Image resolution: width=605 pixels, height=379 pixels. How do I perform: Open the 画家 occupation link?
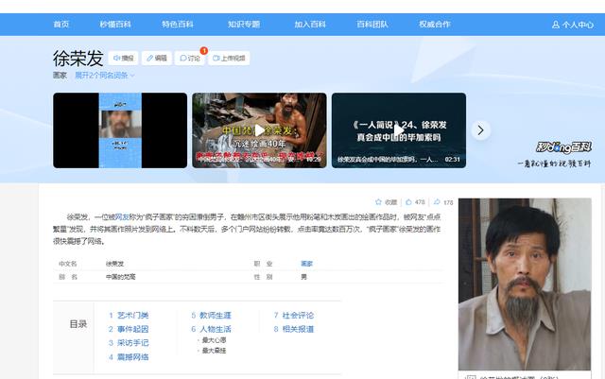pos(306,264)
